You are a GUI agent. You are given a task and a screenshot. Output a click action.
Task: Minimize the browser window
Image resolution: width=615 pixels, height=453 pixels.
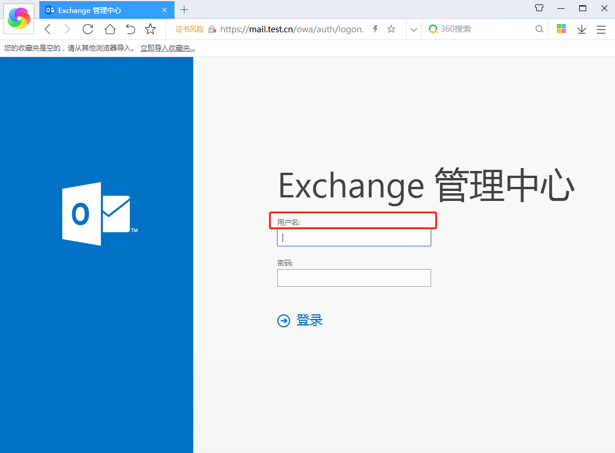point(561,8)
